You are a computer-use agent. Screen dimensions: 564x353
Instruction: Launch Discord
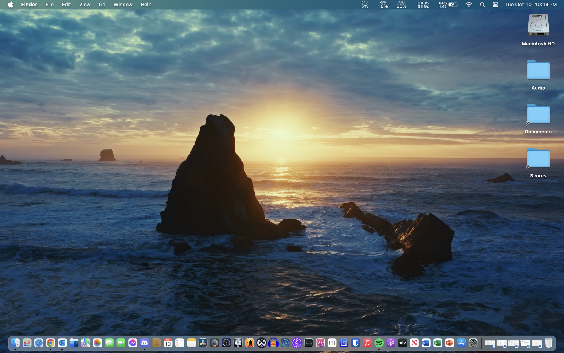[x=144, y=343]
